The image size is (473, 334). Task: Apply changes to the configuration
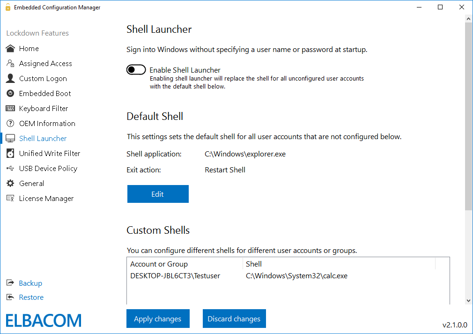(158, 319)
